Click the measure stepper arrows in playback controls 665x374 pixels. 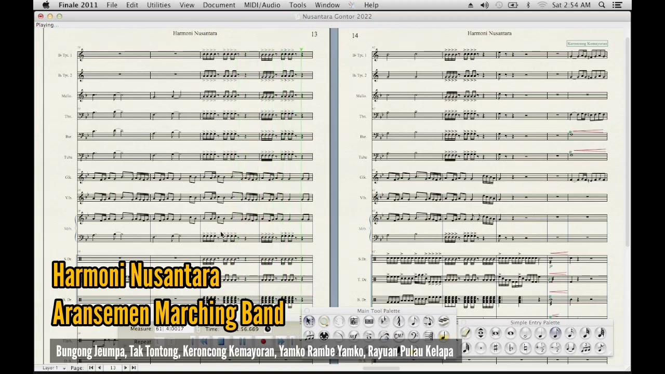[198, 329]
